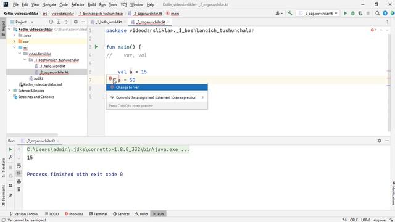395x222 pixels.
Task: Collapse the videodarsliklar package
Action: 20,54
